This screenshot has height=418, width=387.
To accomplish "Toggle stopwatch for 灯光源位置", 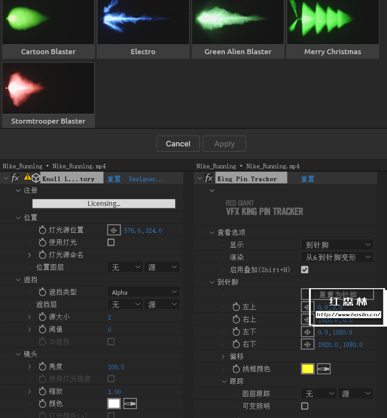I will 43,230.
